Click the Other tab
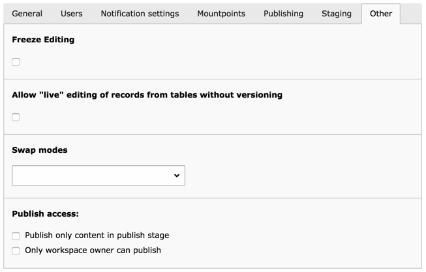This screenshot has width=426, height=272. pos(381,14)
